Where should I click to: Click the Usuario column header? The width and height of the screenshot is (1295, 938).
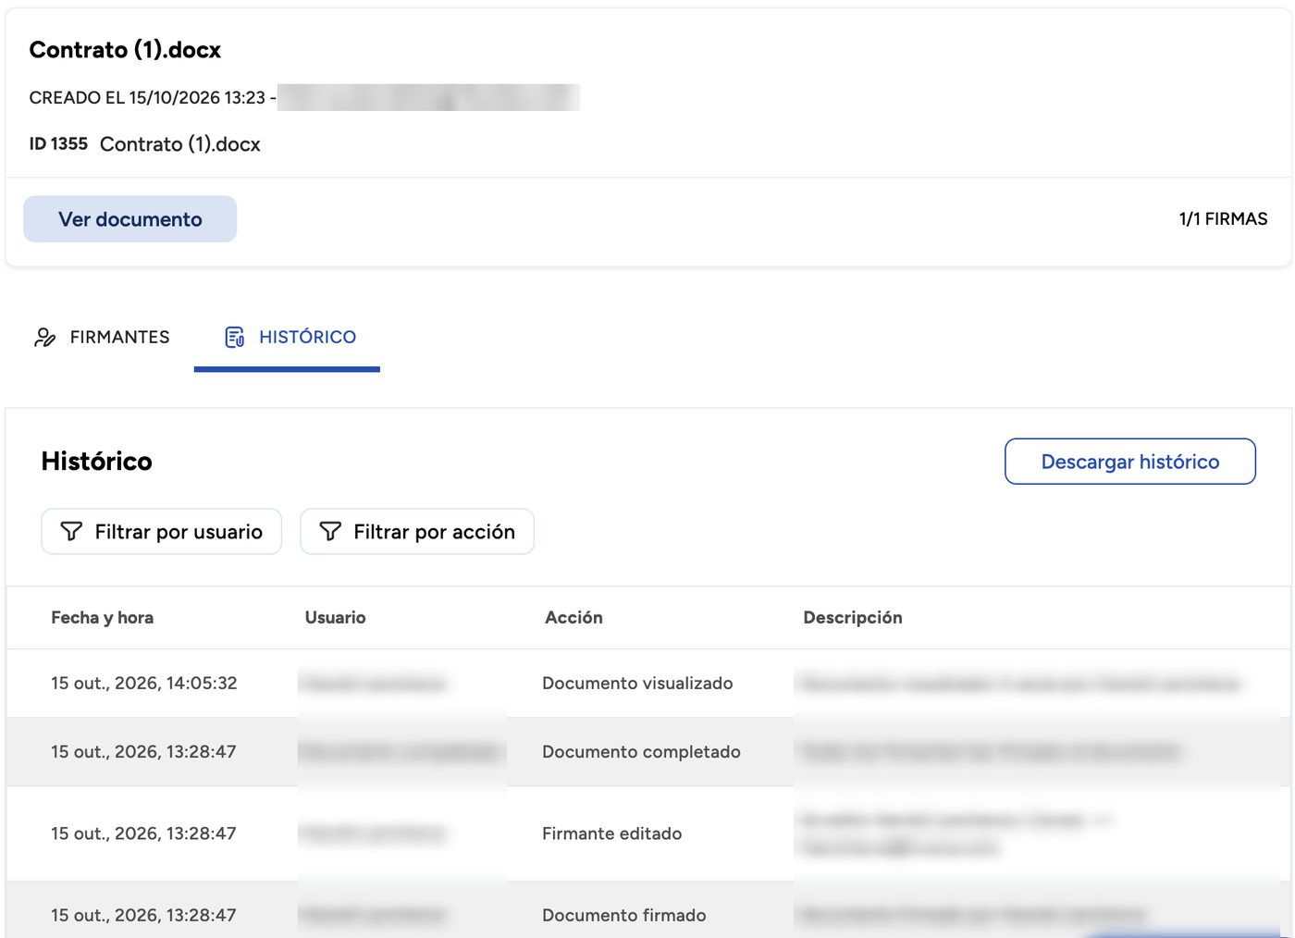(x=336, y=618)
